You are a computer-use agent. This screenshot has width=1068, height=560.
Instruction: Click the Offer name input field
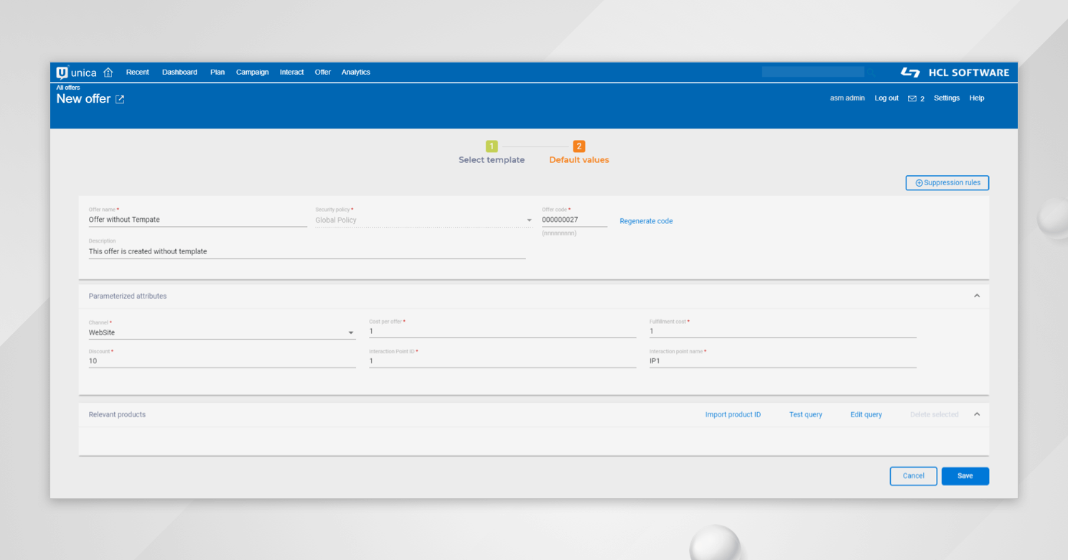tap(197, 219)
